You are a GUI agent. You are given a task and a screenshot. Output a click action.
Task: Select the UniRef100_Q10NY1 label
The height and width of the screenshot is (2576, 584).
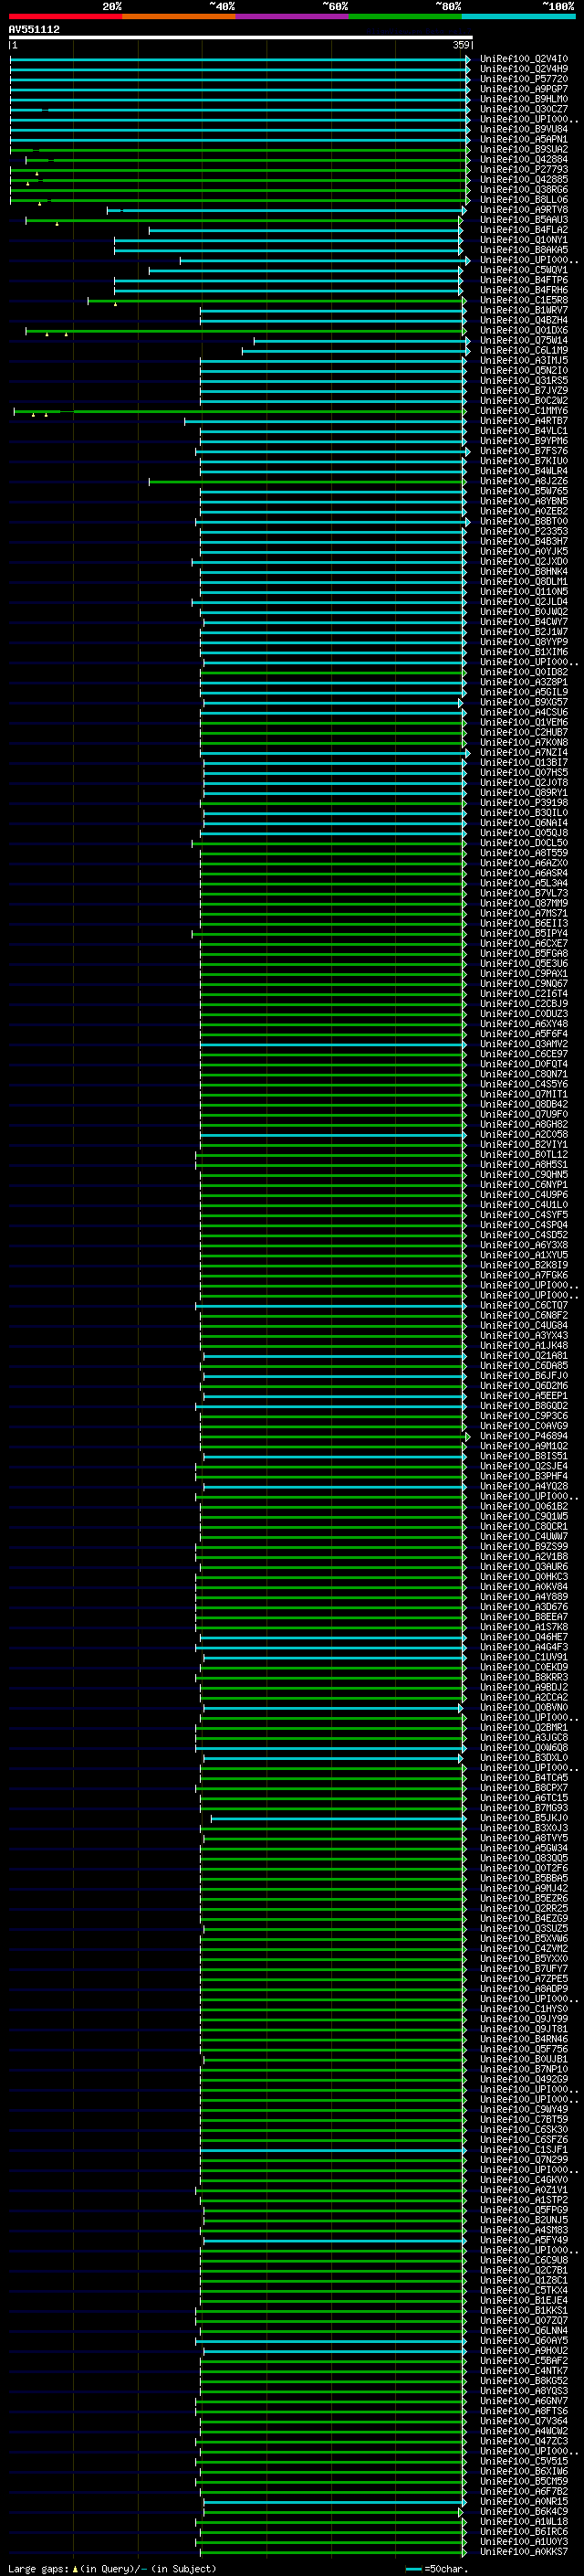(524, 240)
